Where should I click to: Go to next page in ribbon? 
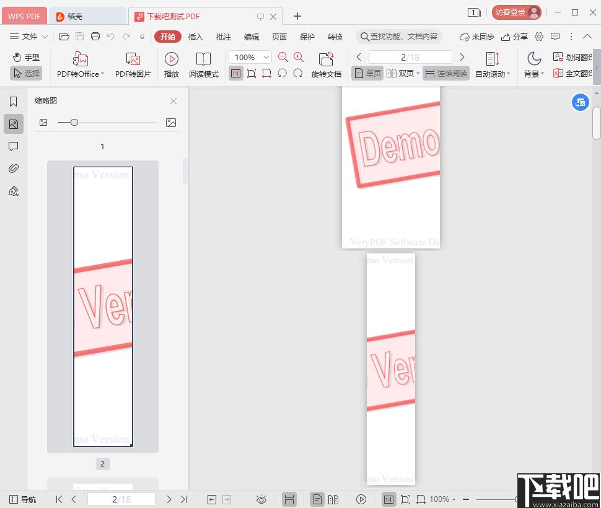click(x=462, y=57)
